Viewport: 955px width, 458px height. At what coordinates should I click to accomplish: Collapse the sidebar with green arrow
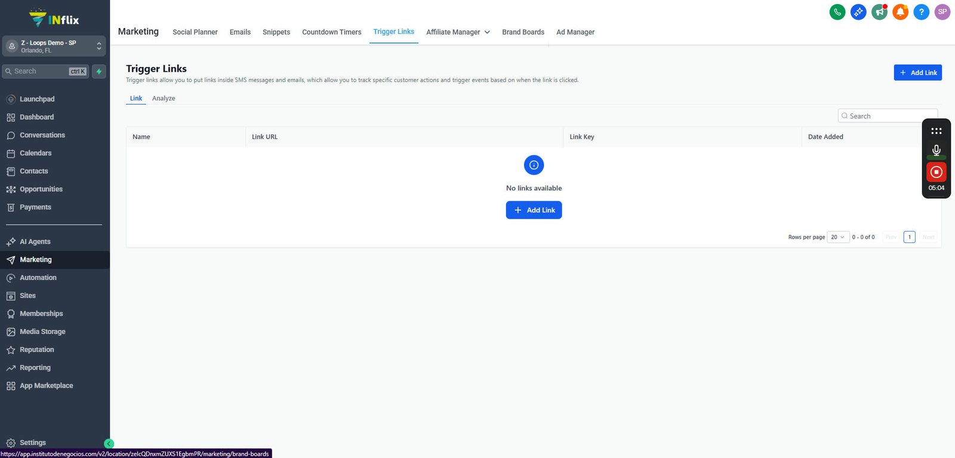(x=109, y=443)
